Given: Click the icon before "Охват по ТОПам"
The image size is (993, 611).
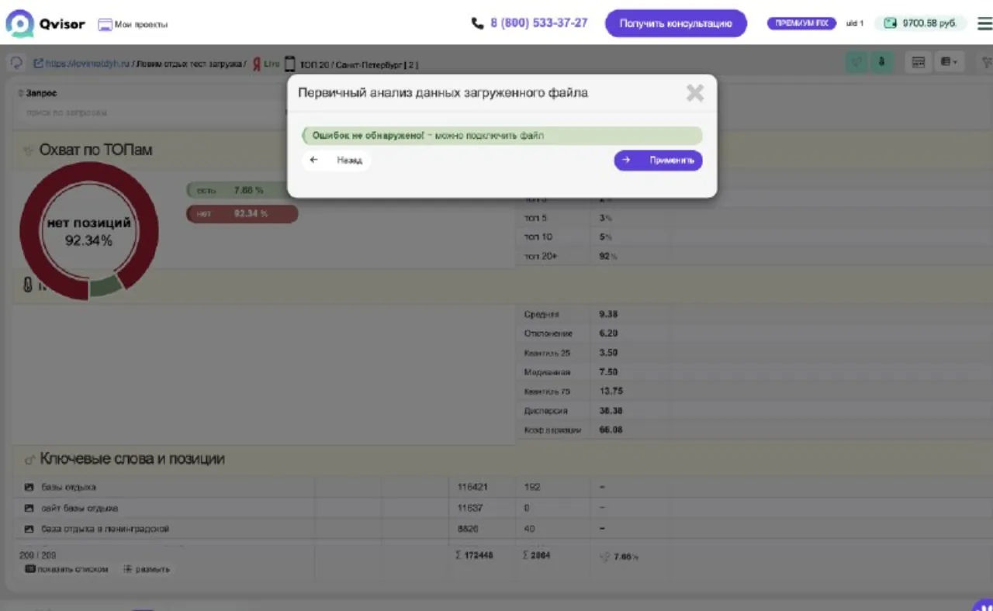Looking at the screenshot, I should [x=29, y=150].
